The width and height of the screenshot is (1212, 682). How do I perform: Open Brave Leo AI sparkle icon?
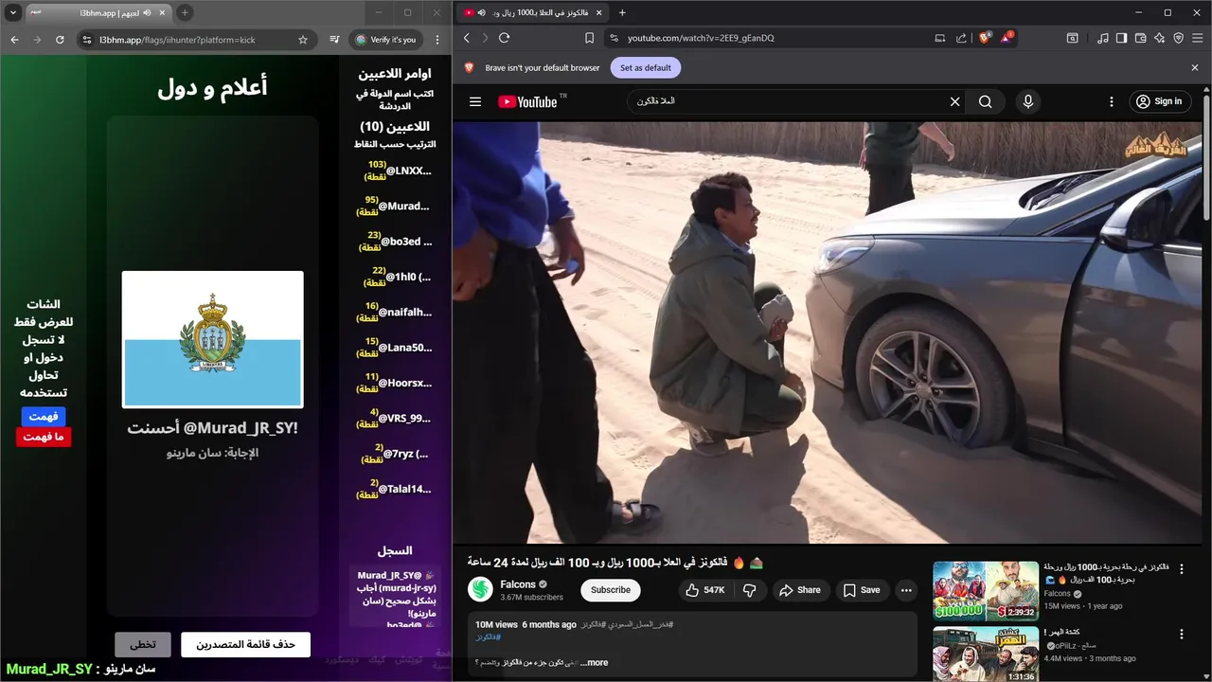1160,38
